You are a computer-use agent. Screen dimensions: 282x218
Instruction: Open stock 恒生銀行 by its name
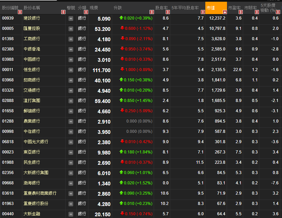tap(32, 70)
